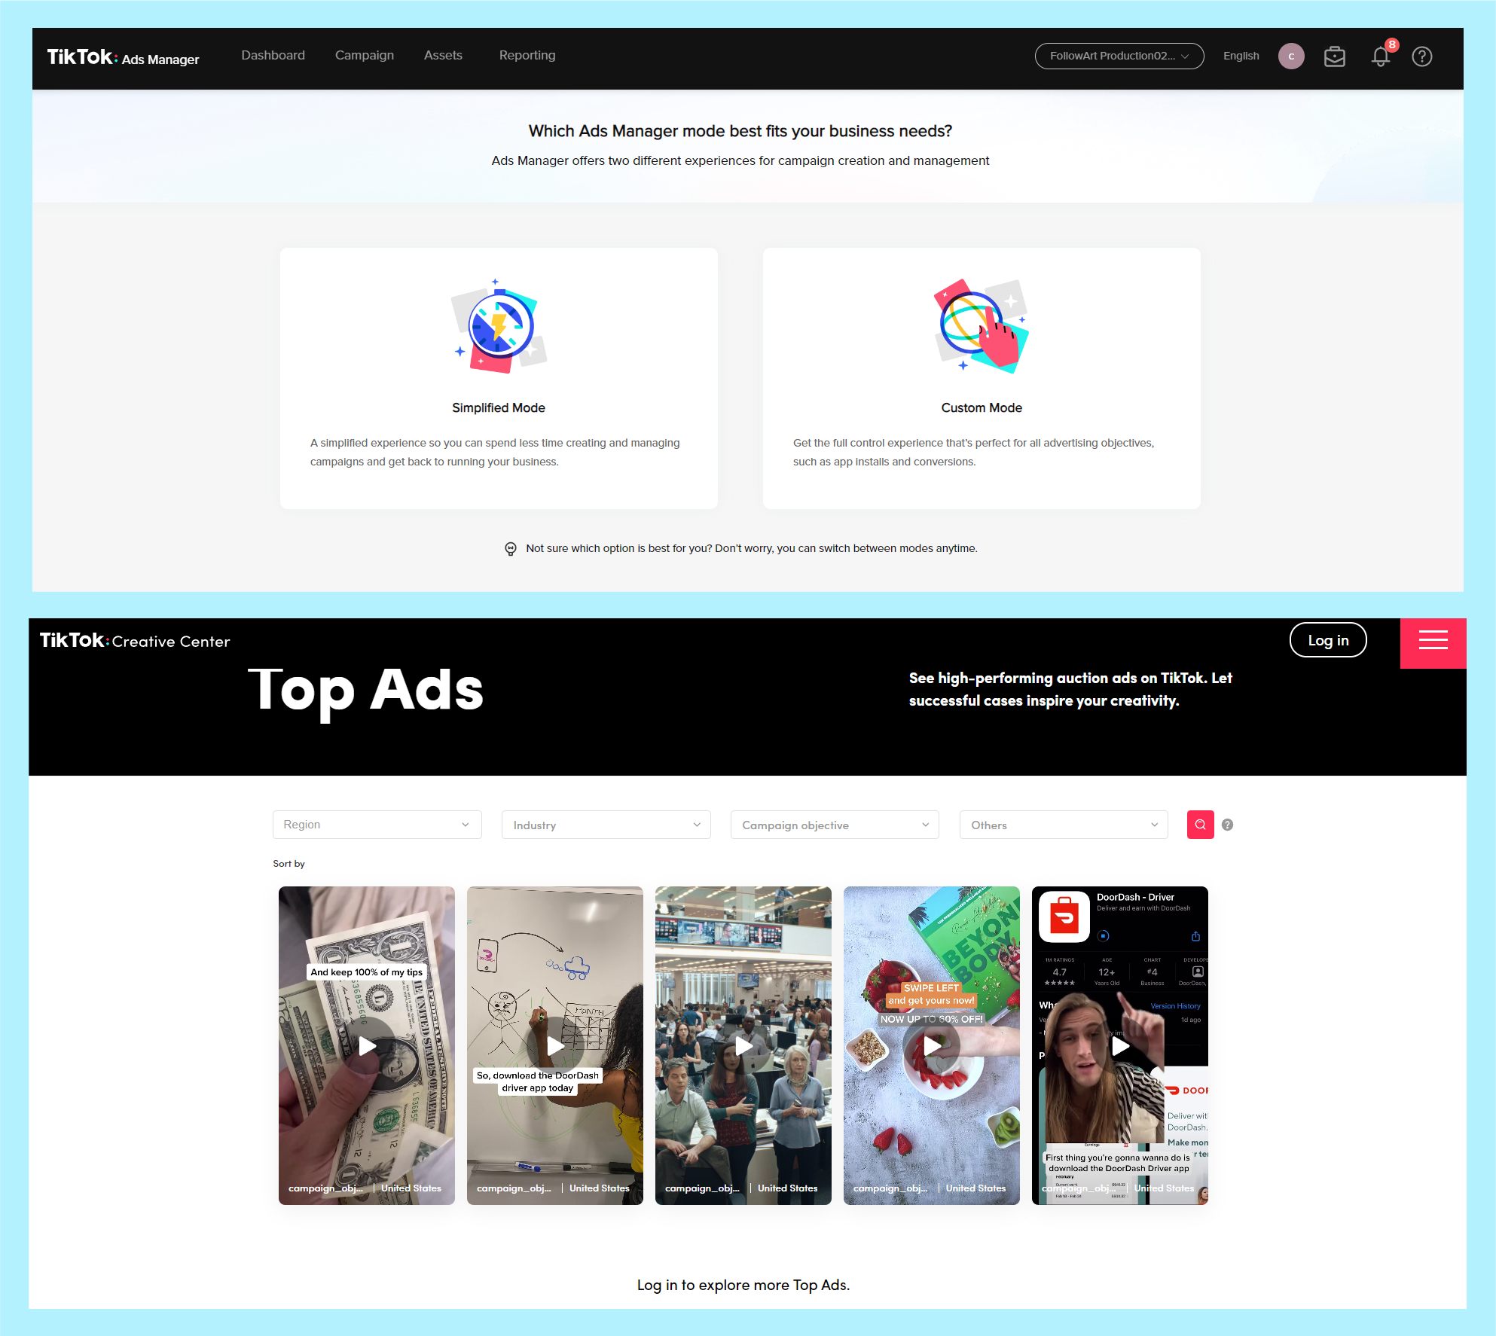Image resolution: width=1496 pixels, height=1336 pixels.
Task: Click the user avatar circle
Action: (1290, 56)
